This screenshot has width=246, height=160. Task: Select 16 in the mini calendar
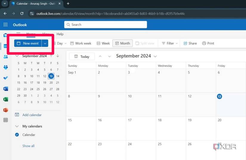25,83
